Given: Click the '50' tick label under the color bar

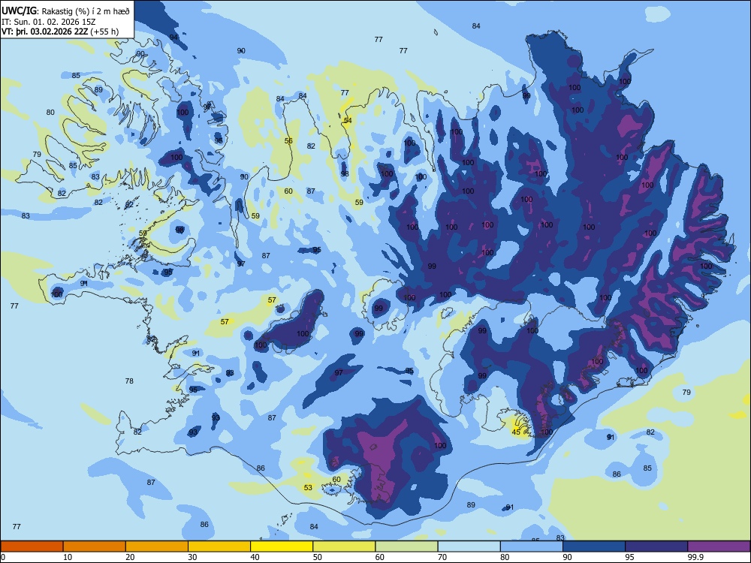Looking at the screenshot, I should tap(318, 557).
